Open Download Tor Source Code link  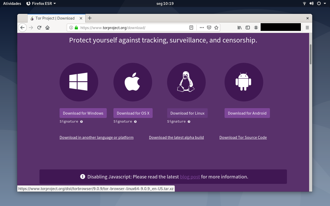click(x=243, y=138)
